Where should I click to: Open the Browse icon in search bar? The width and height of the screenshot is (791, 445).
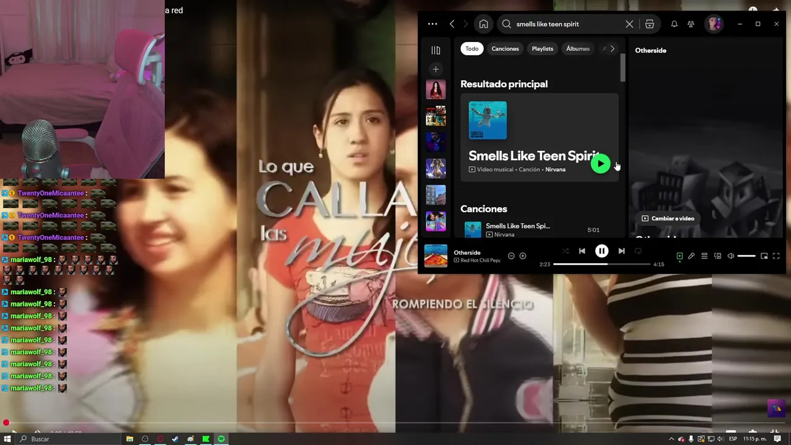pyautogui.click(x=649, y=24)
